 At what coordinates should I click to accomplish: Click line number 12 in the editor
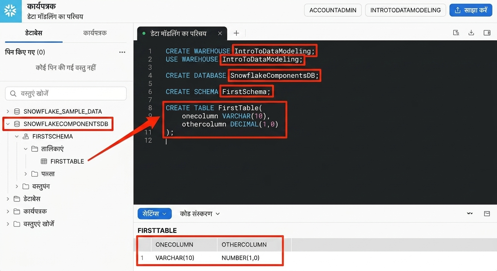point(148,140)
